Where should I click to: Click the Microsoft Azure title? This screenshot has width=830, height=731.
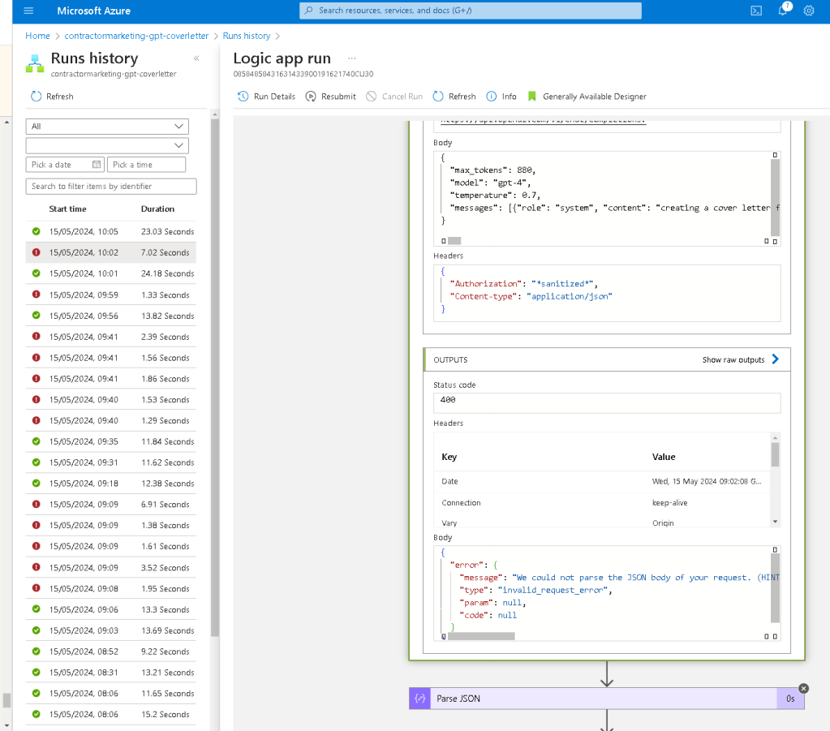pos(93,11)
